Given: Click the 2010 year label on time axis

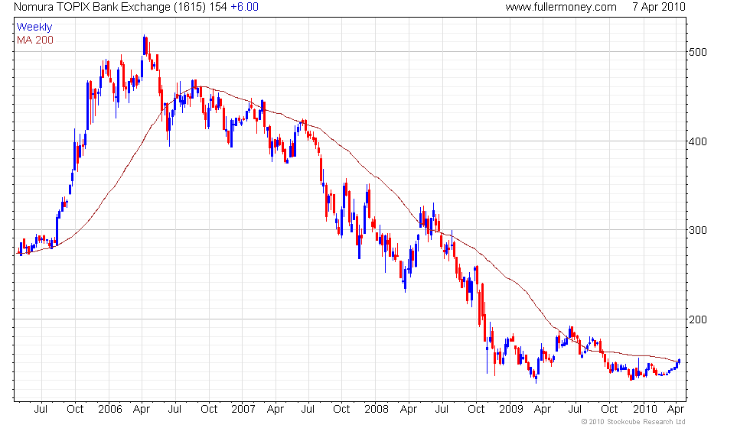Looking at the screenshot, I should tap(644, 410).
